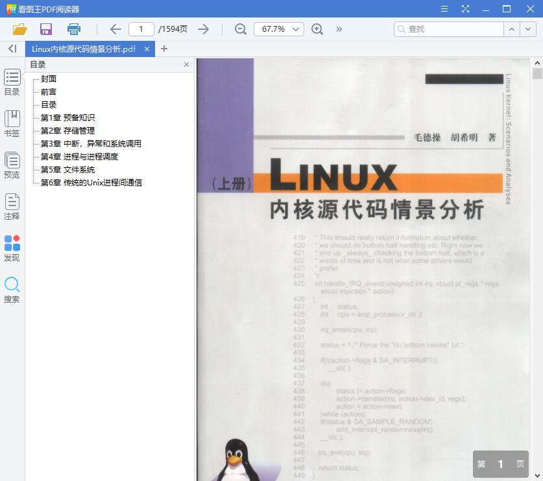Save the document with the floppy icon

click(x=45, y=29)
